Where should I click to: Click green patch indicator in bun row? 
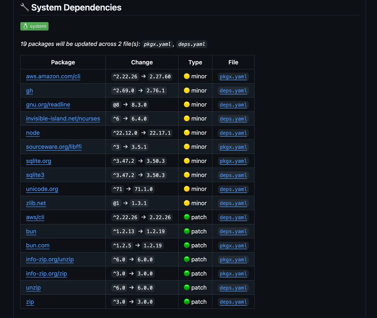coord(187,231)
